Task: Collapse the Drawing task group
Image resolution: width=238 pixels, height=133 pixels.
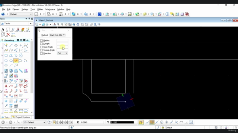Action: point(28,40)
